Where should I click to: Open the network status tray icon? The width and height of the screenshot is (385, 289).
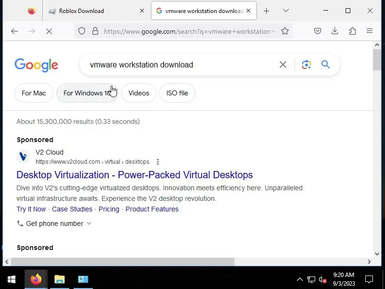[311, 279]
